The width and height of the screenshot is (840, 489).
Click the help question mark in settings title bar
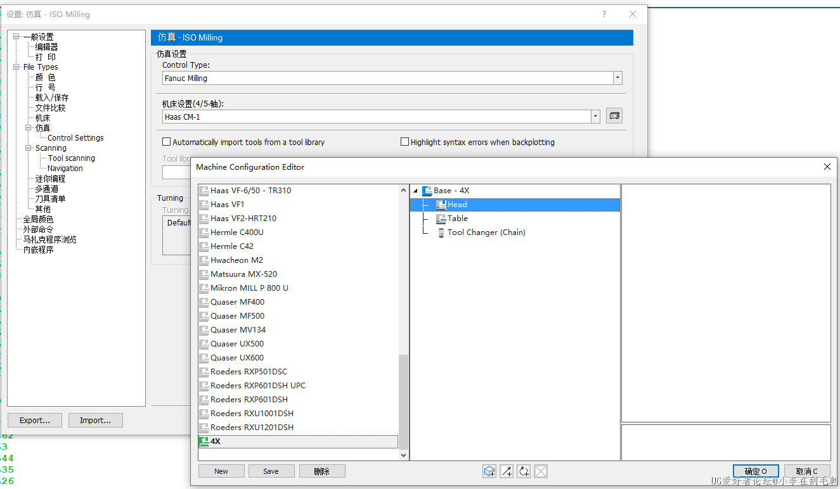[x=604, y=14]
